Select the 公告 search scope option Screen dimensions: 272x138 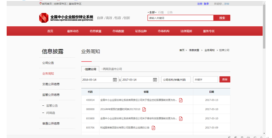170,12
